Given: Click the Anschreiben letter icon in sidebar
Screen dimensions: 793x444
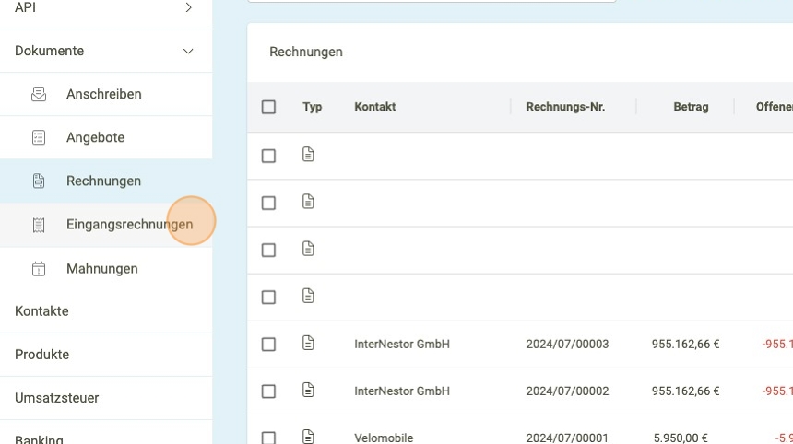Looking at the screenshot, I should point(39,94).
